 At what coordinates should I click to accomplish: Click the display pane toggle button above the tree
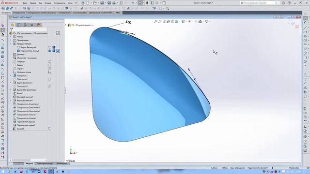tap(58, 33)
